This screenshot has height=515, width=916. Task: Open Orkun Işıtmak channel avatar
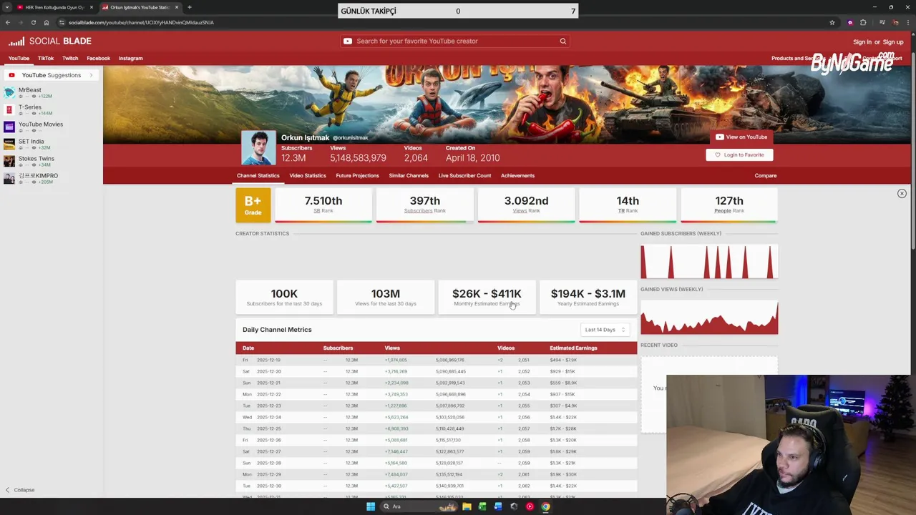tap(258, 148)
